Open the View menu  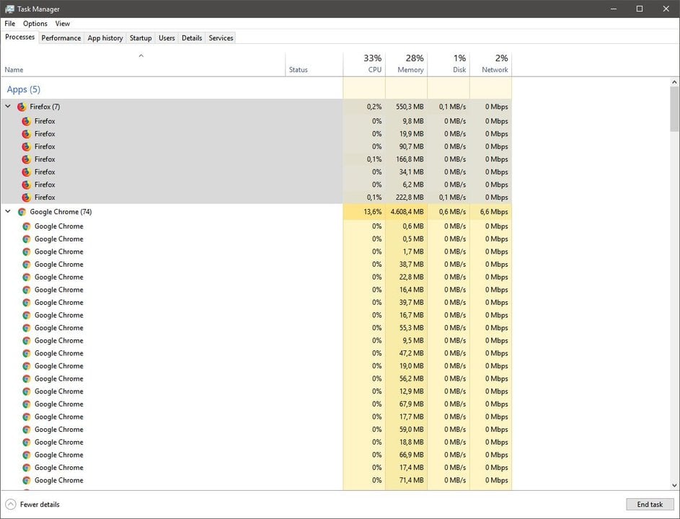pos(63,23)
